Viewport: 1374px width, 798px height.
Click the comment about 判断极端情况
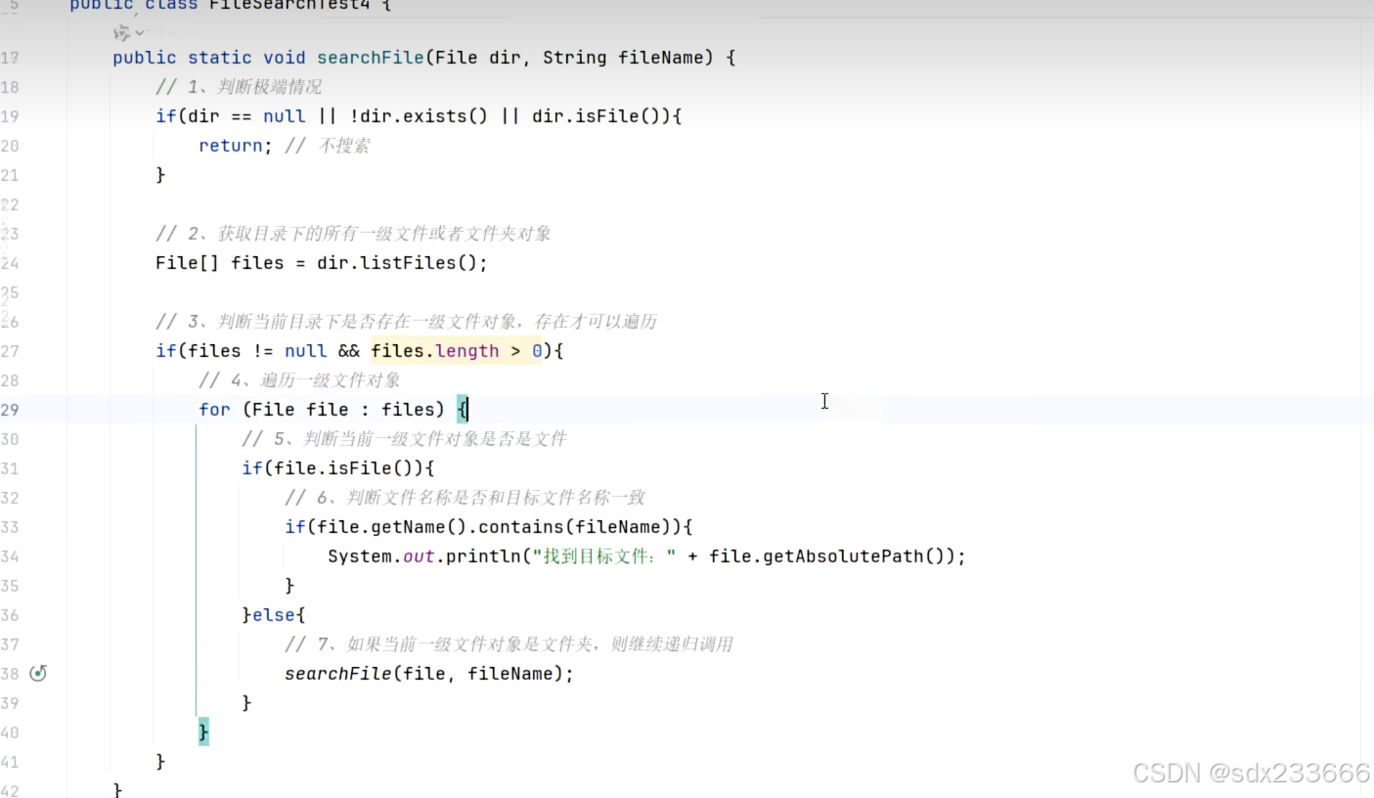tap(240, 86)
